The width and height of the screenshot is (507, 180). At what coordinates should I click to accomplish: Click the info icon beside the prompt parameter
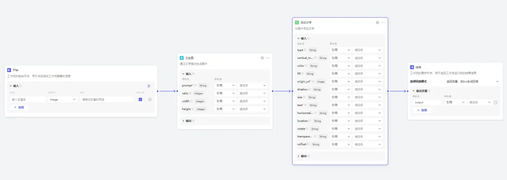point(195,86)
